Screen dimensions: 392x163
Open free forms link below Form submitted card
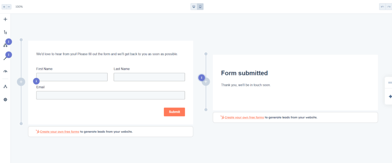pos(244,117)
